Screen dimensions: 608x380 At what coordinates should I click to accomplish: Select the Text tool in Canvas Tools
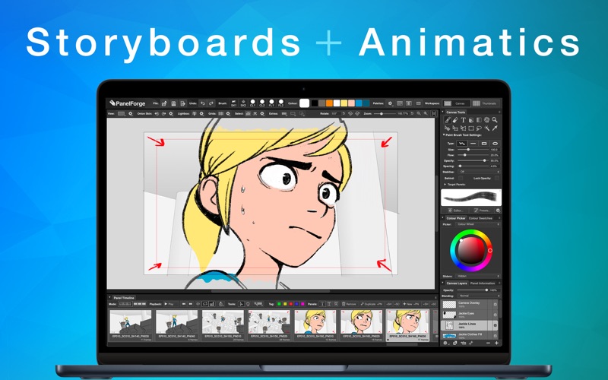point(464,120)
